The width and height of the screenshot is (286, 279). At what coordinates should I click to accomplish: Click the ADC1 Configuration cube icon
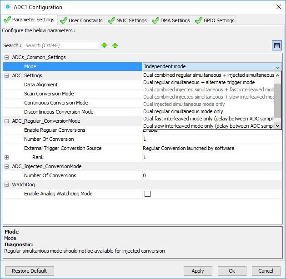pos(8,7)
